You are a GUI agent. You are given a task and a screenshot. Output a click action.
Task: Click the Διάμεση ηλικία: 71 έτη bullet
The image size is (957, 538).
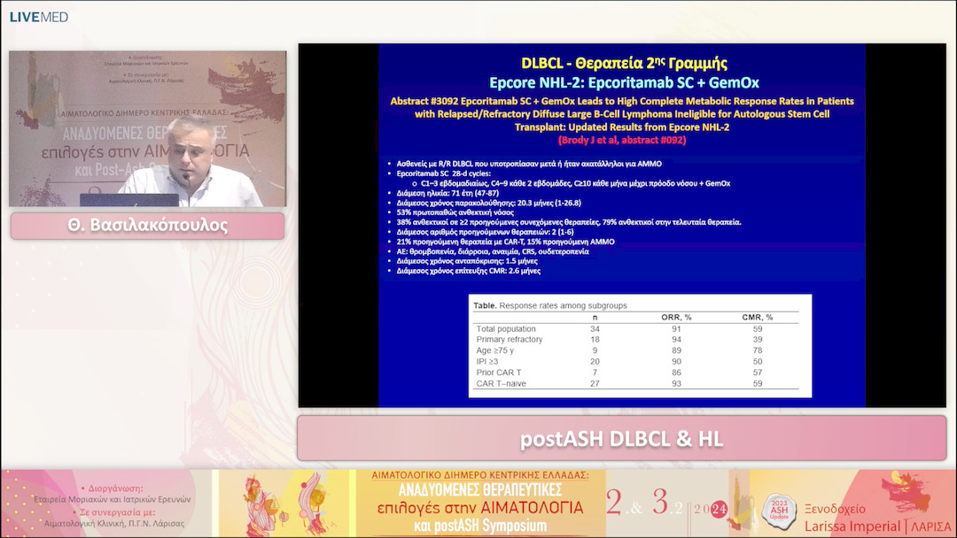(x=447, y=193)
